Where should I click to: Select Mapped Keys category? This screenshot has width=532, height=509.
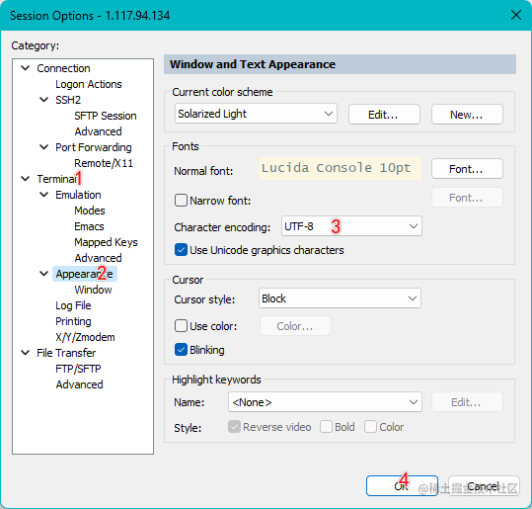pyautogui.click(x=106, y=242)
